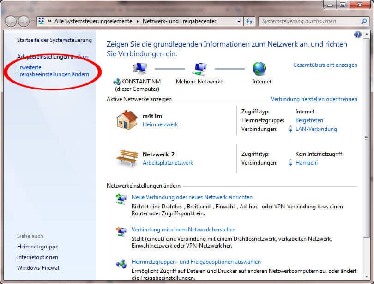
Task: Click the Mehrere Netzwerke icon
Action: [199, 68]
